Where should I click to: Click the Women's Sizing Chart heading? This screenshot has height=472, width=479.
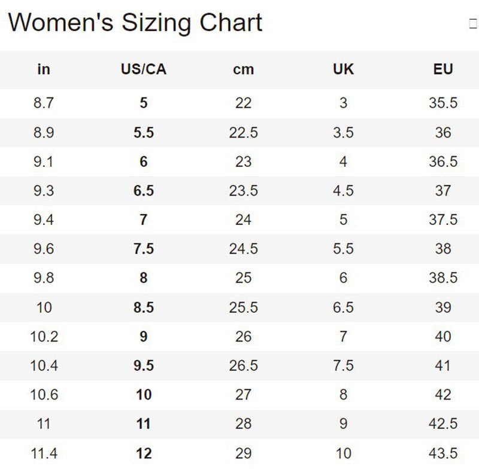tap(135, 23)
